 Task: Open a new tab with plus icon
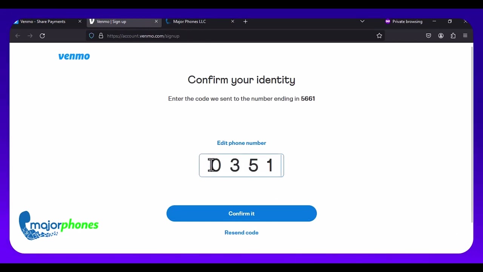point(245,22)
